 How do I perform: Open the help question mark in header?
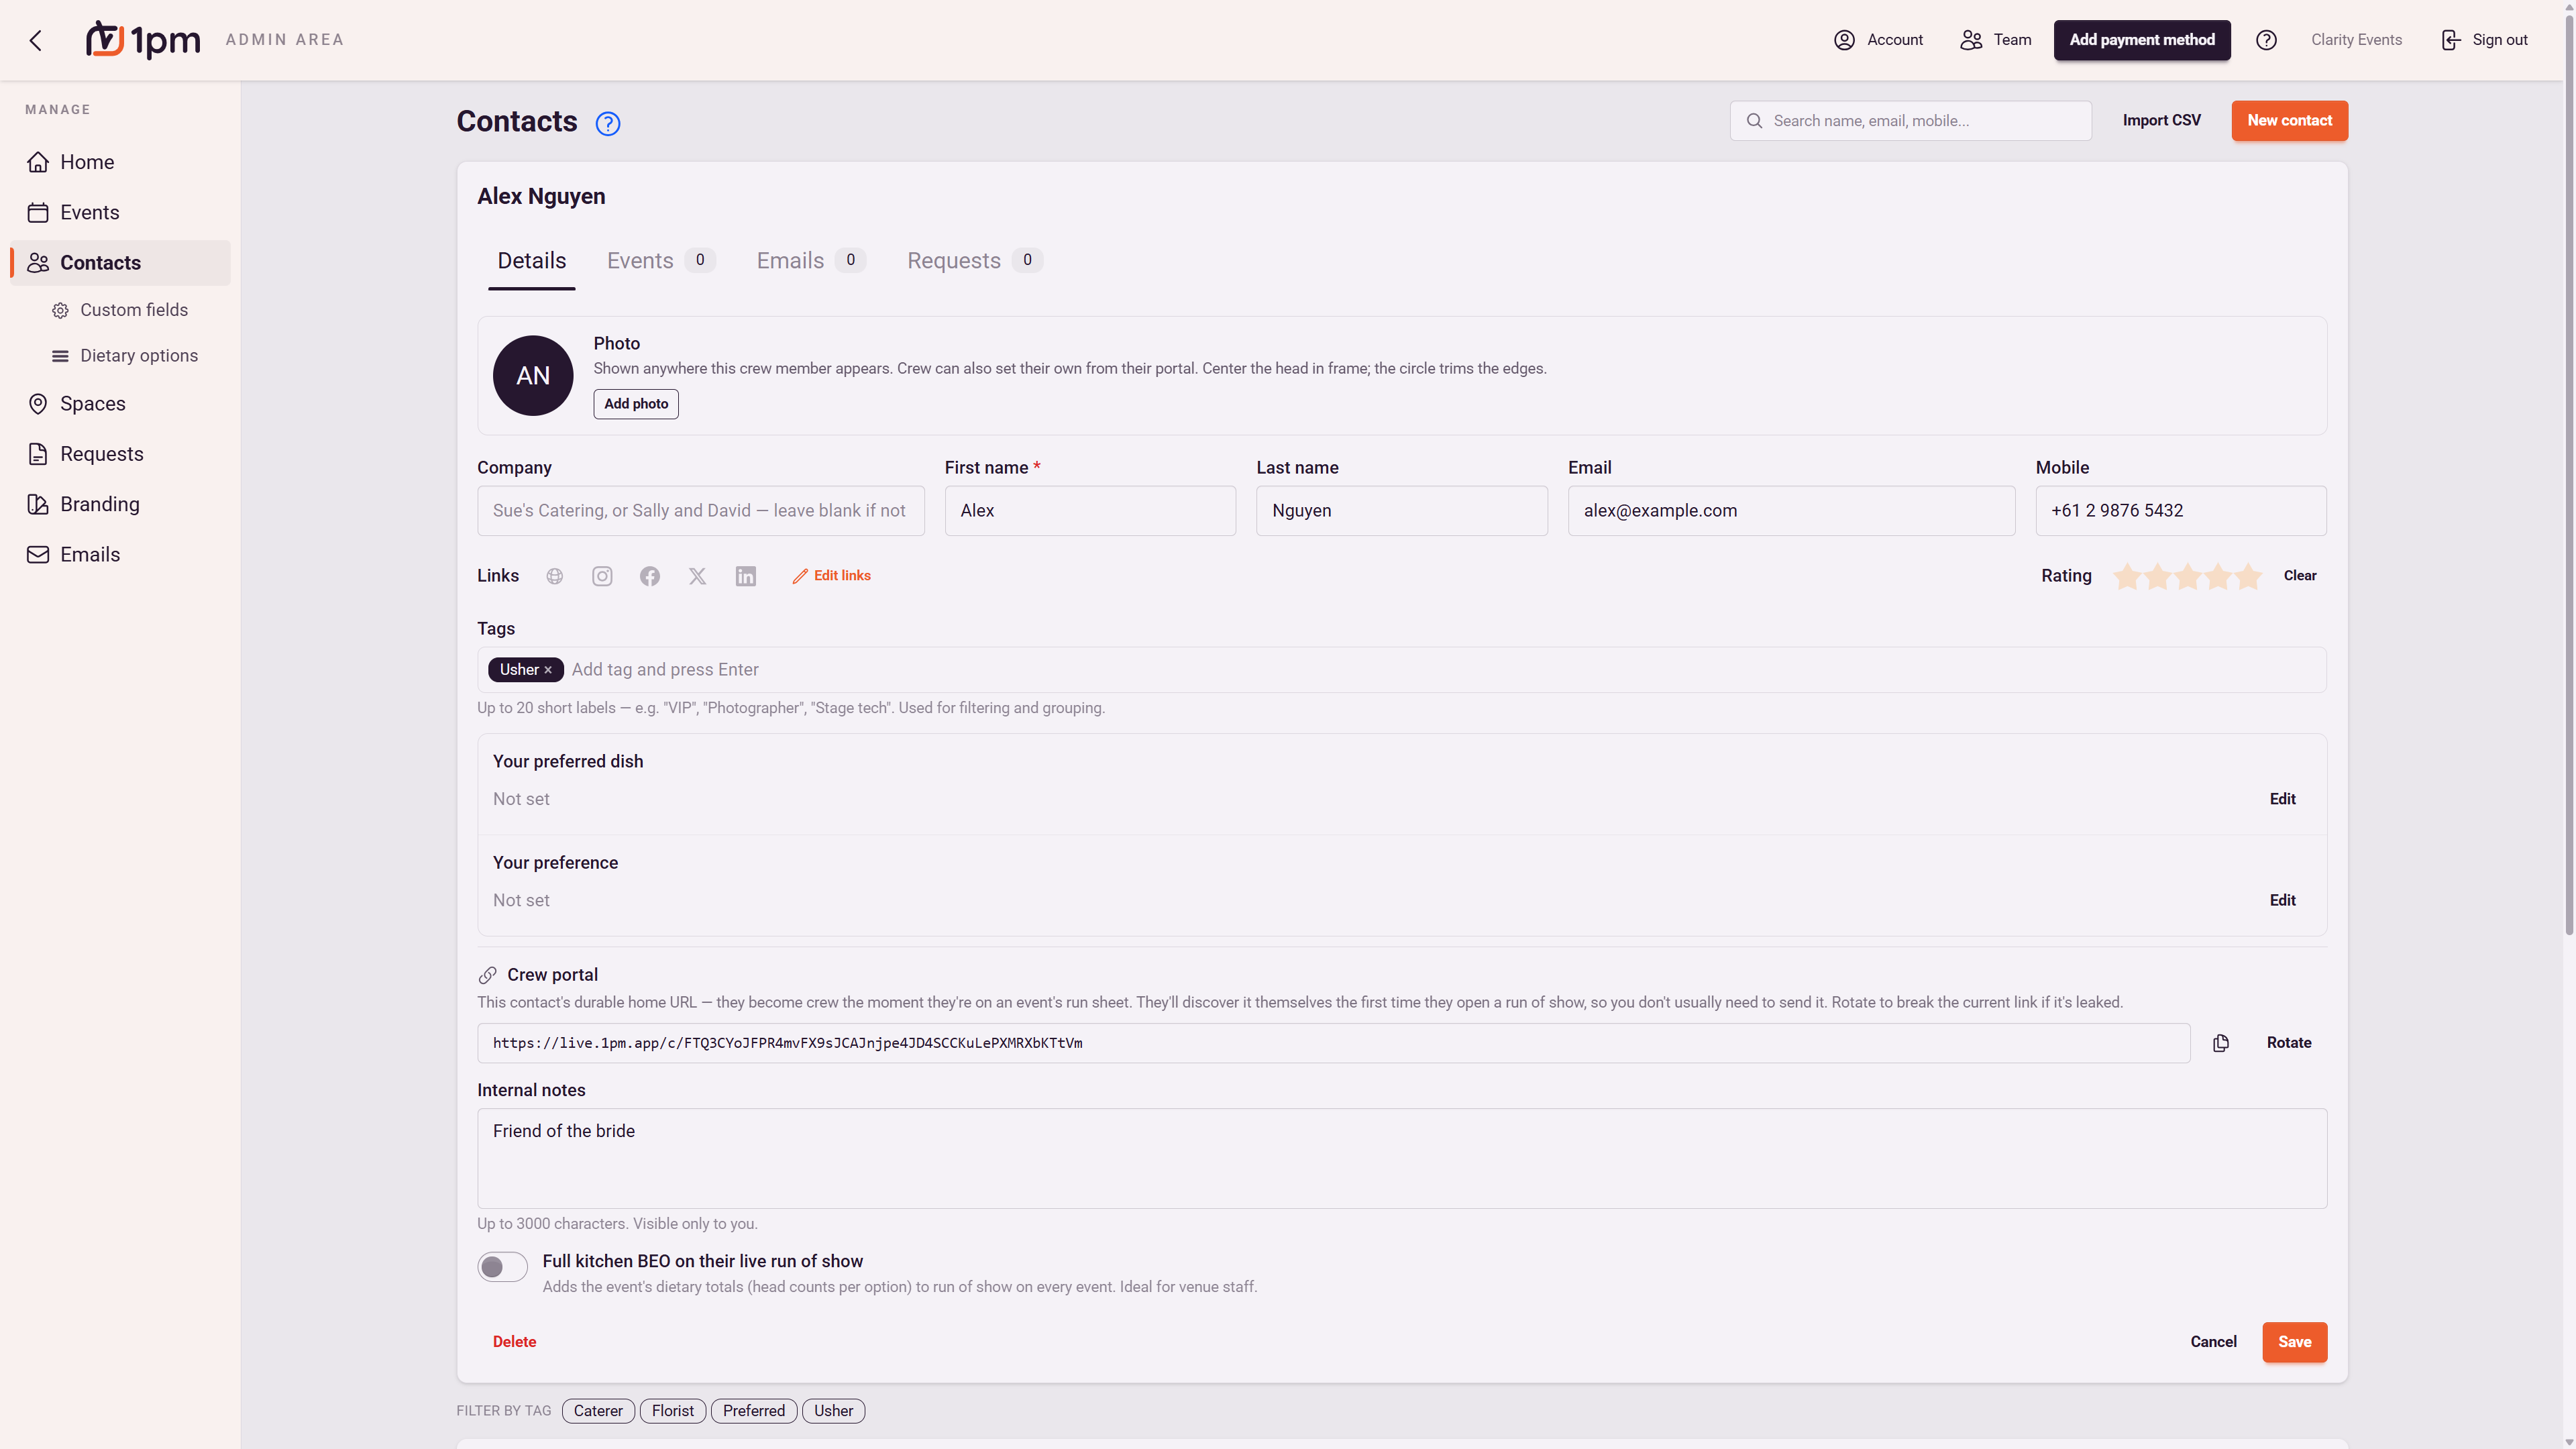(2266, 40)
